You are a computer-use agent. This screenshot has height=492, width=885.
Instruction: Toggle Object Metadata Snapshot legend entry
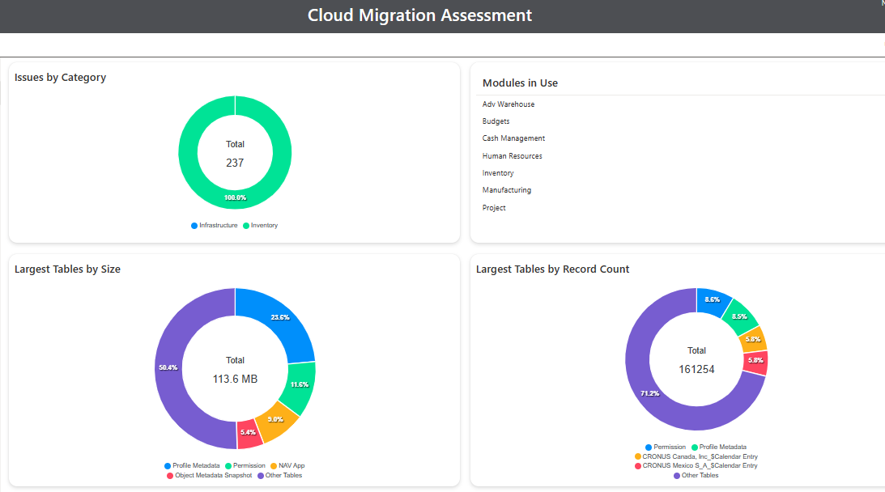[x=210, y=475]
